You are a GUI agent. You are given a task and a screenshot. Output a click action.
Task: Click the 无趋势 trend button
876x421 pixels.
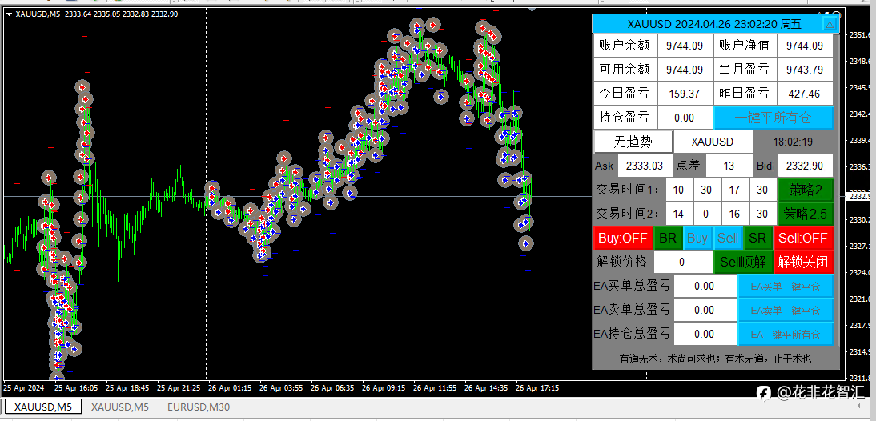click(633, 142)
